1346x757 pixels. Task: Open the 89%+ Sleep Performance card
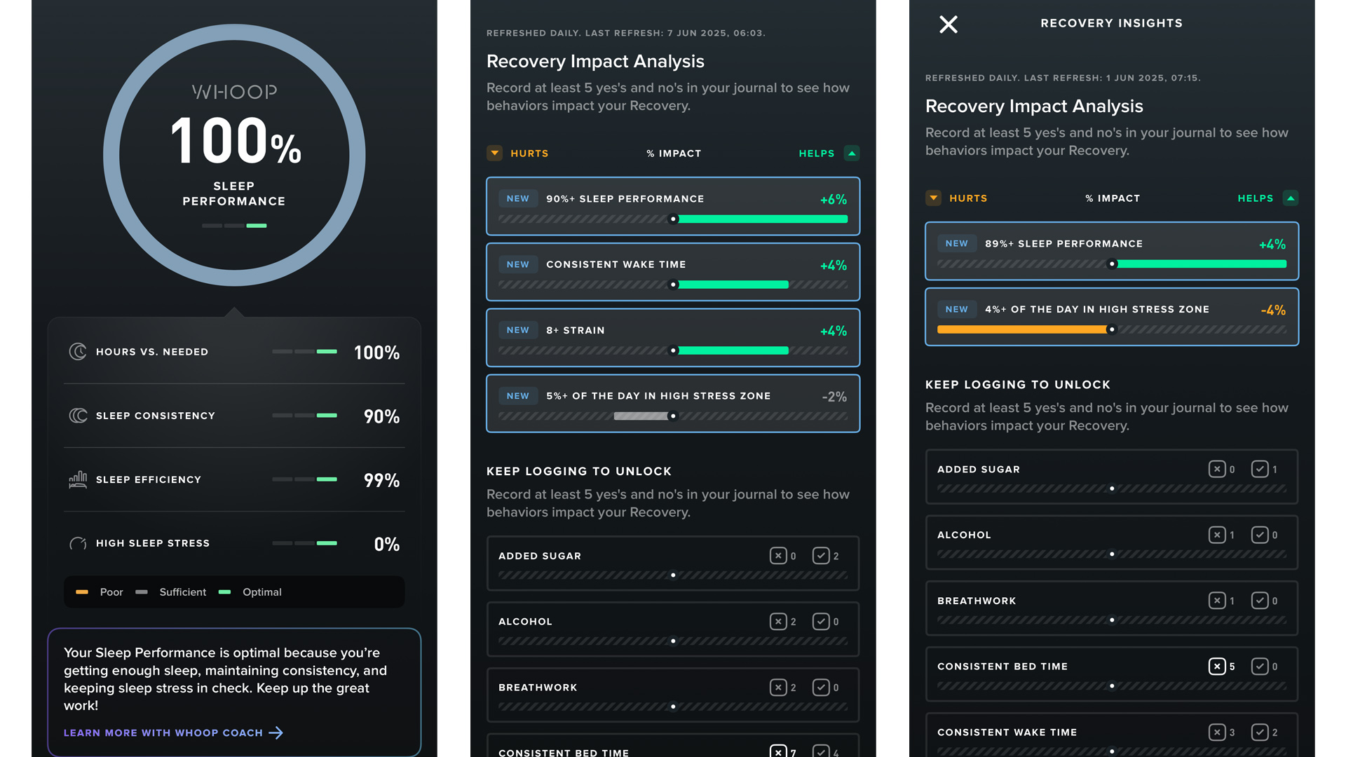[x=1112, y=251]
